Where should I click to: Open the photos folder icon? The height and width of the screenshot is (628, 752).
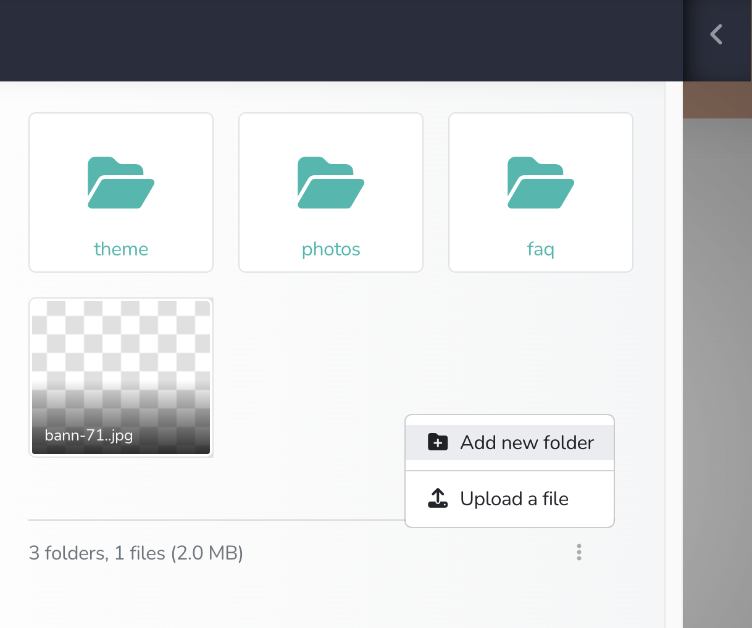(x=331, y=183)
